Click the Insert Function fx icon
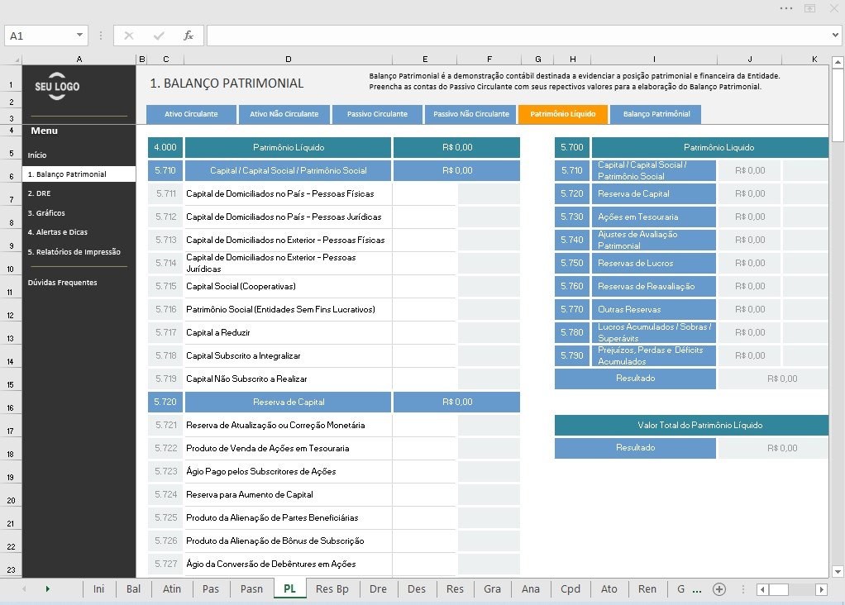 [188, 36]
